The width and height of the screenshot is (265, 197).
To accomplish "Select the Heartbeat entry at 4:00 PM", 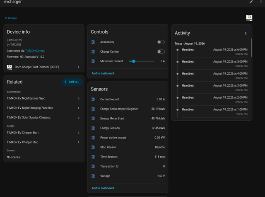I will (212, 75).
